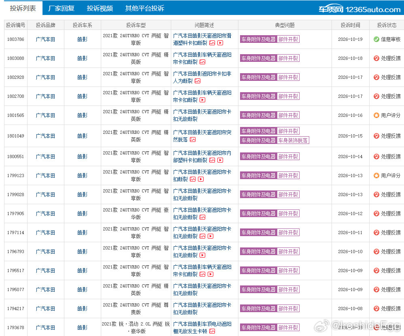The height and width of the screenshot is (336, 404).
Task: Play video icon for complaint 1795517
Action: [211, 275]
